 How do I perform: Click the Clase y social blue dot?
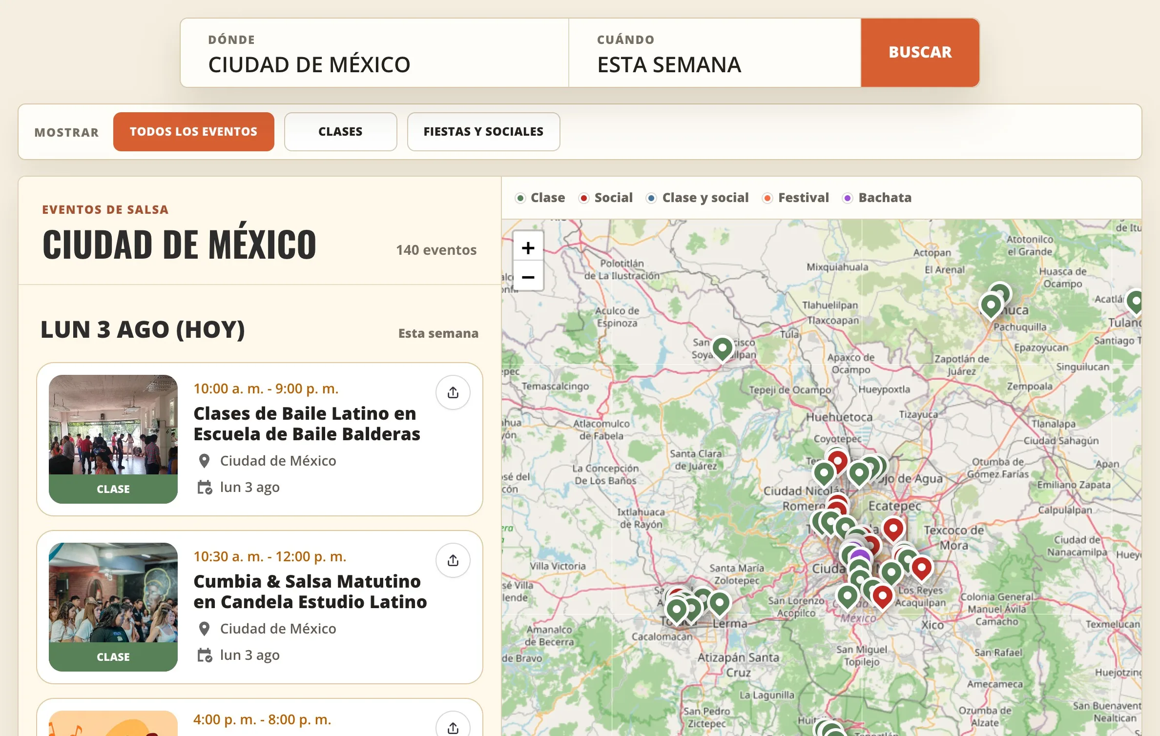pos(651,198)
